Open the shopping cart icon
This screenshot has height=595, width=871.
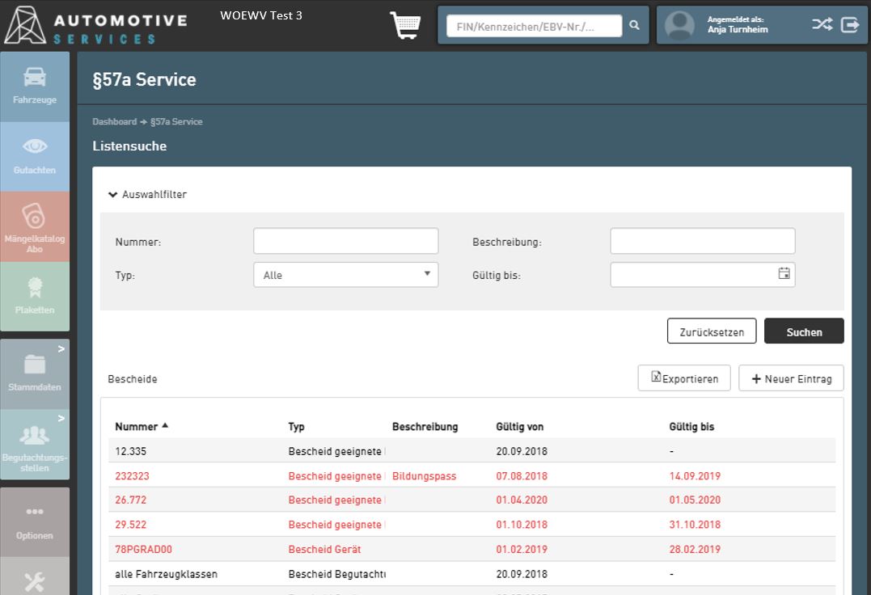[405, 25]
